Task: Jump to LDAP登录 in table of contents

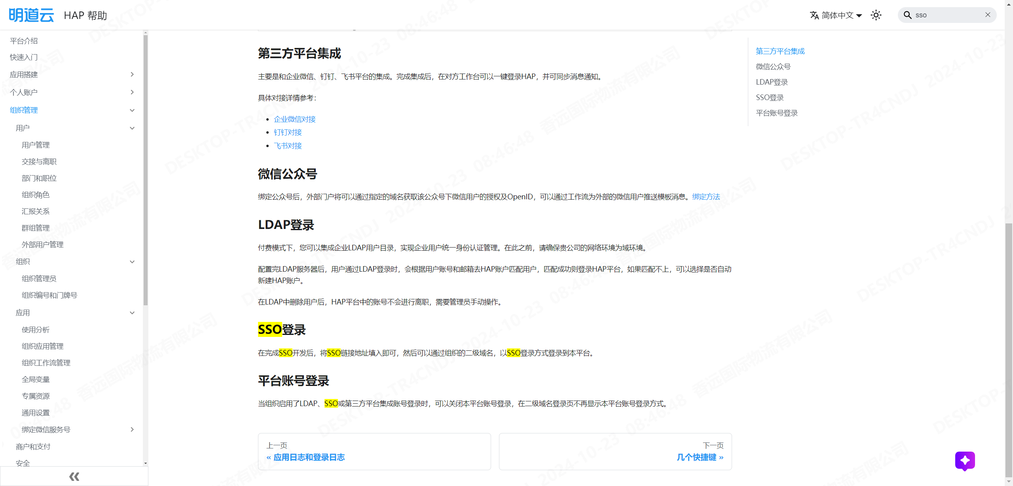Action: pos(772,82)
